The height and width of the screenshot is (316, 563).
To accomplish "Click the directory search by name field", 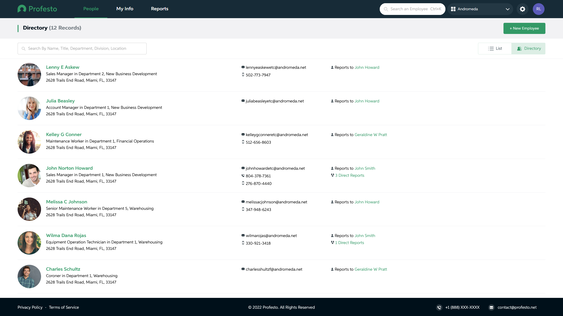I will click(x=82, y=49).
